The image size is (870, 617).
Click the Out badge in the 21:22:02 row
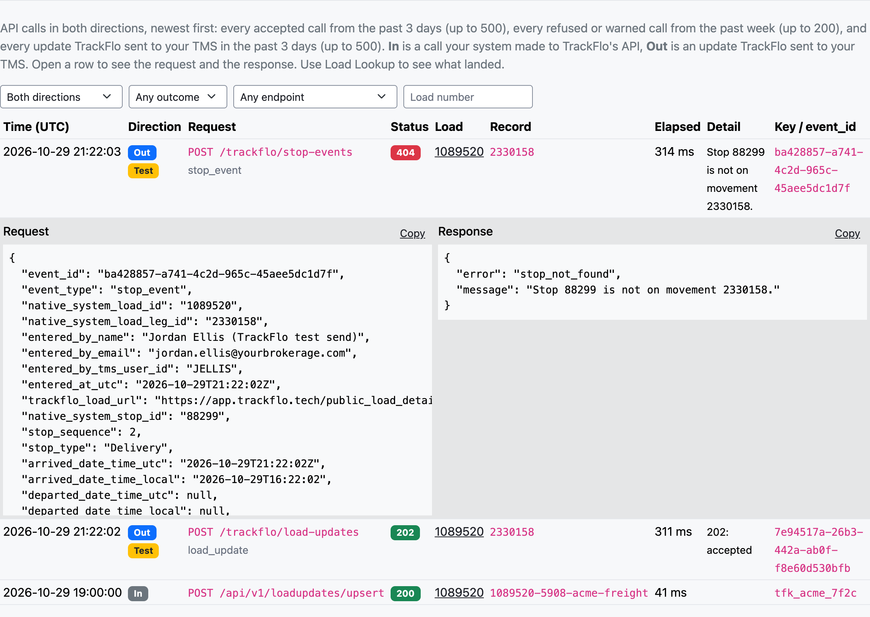click(x=142, y=533)
